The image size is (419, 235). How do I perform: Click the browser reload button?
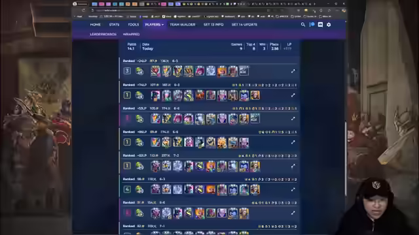click(x=83, y=10)
